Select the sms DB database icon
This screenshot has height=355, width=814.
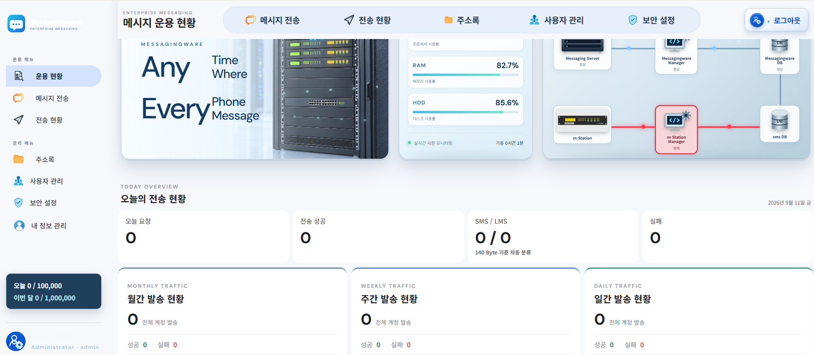779,121
